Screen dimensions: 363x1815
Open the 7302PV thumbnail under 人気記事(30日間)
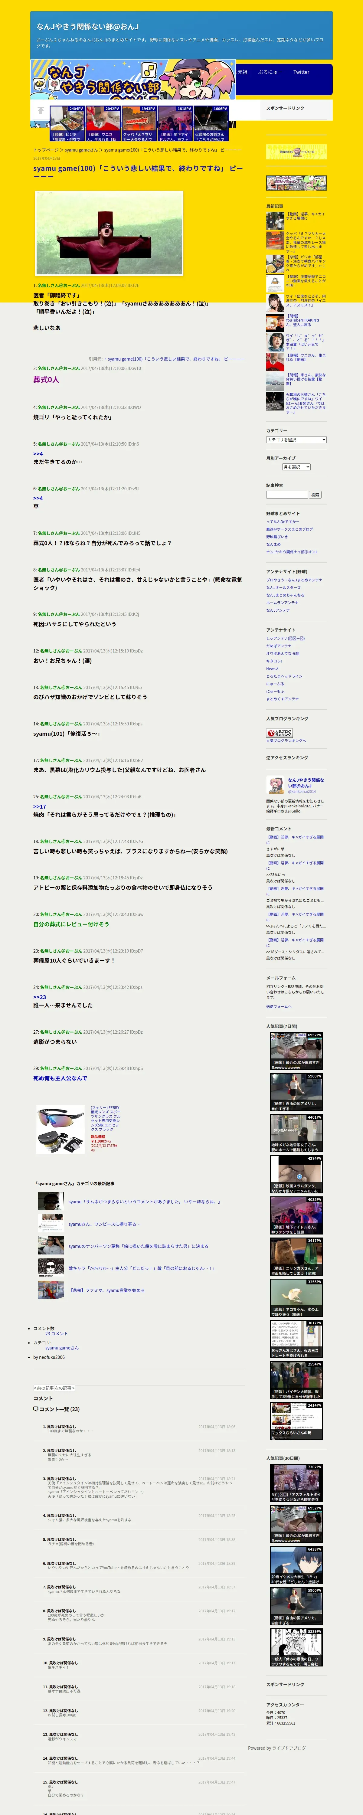(x=296, y=1484)
